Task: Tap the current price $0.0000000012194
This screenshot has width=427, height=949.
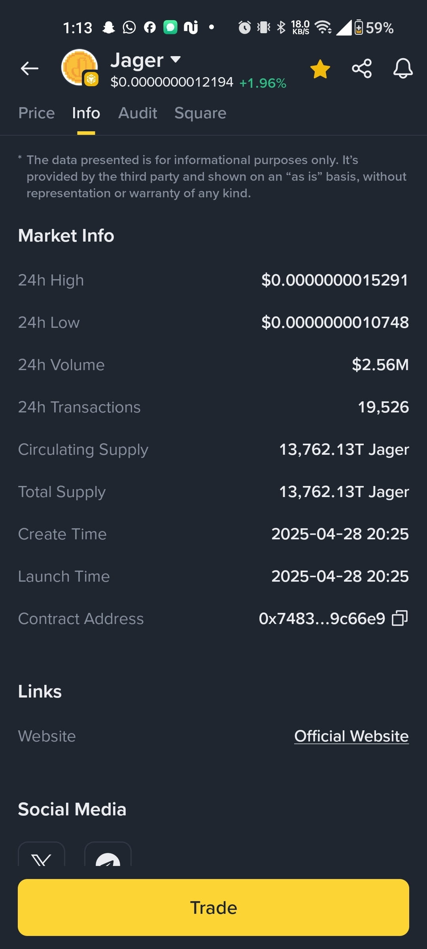Action: 172,82
